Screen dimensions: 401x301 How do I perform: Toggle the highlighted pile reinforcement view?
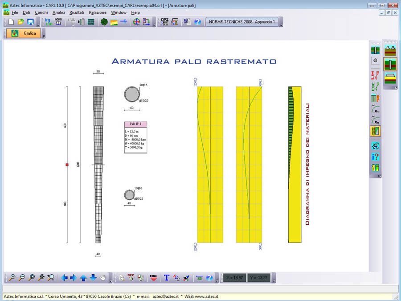(x=375, y=131)
